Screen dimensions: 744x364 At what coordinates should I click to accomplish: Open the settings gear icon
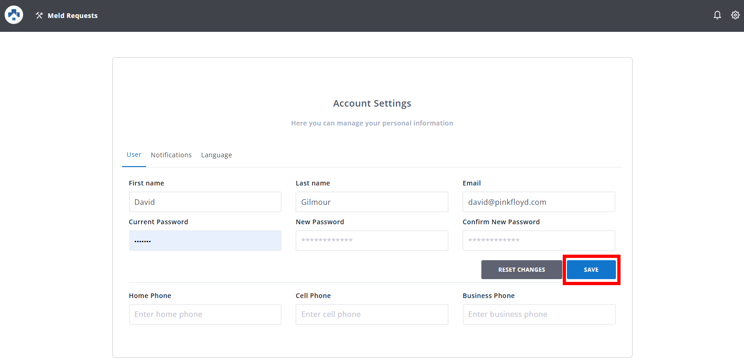tap(735, 15)
